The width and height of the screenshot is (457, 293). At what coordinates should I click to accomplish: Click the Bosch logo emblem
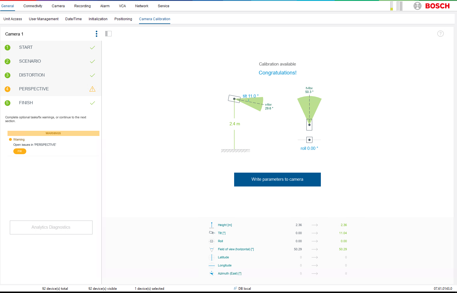[x=417, y=6]
